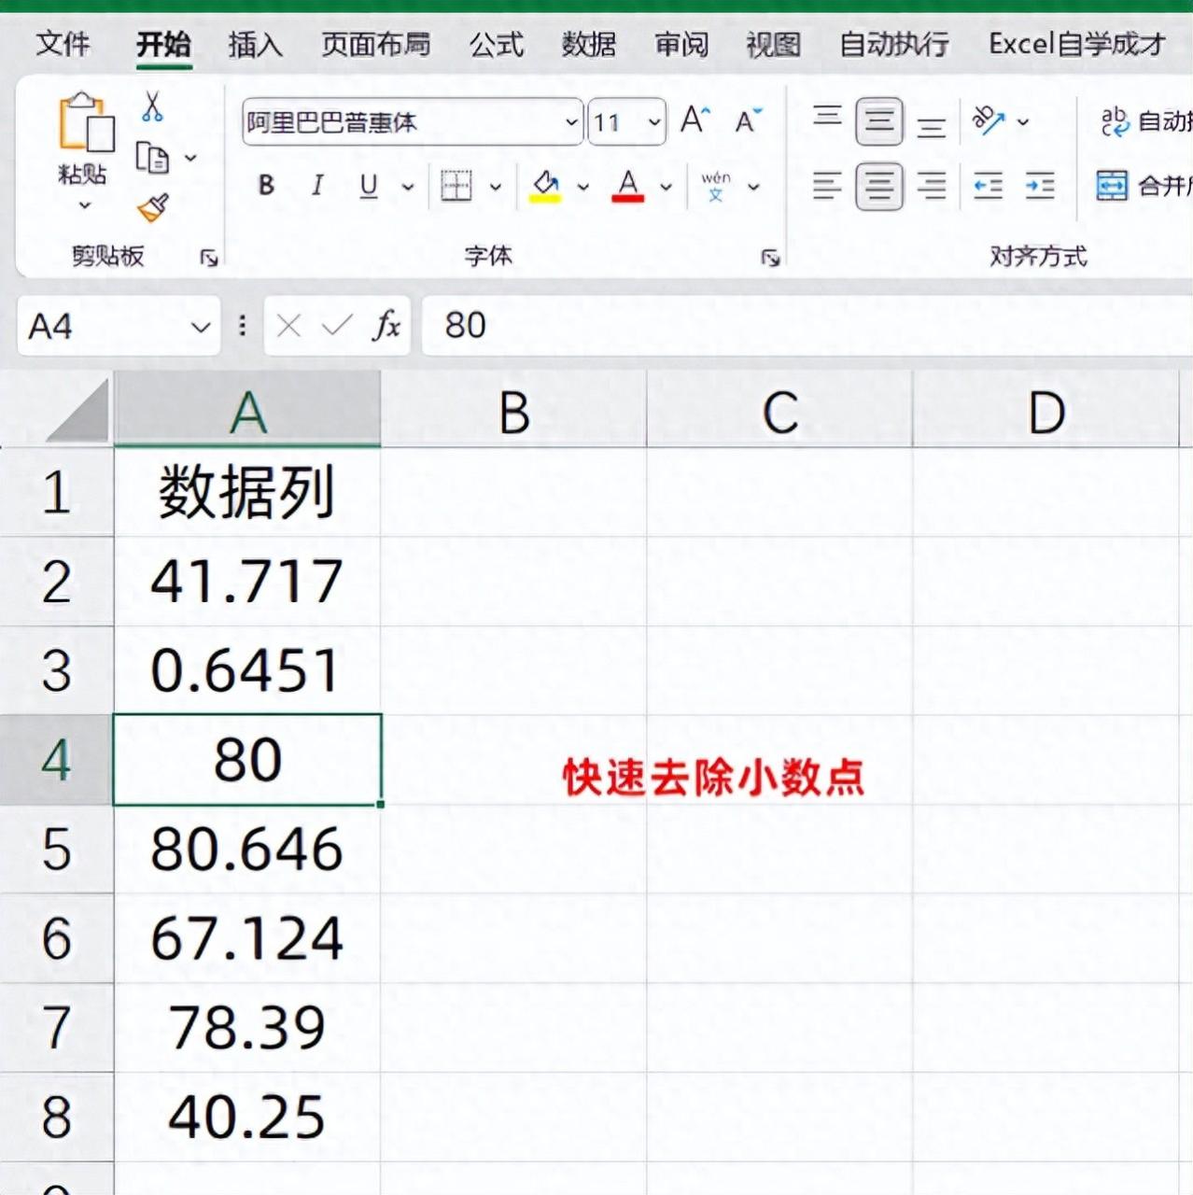Select column D header
The height and width of the screenshot is (1195, 1193).
tap(1046, 410)
